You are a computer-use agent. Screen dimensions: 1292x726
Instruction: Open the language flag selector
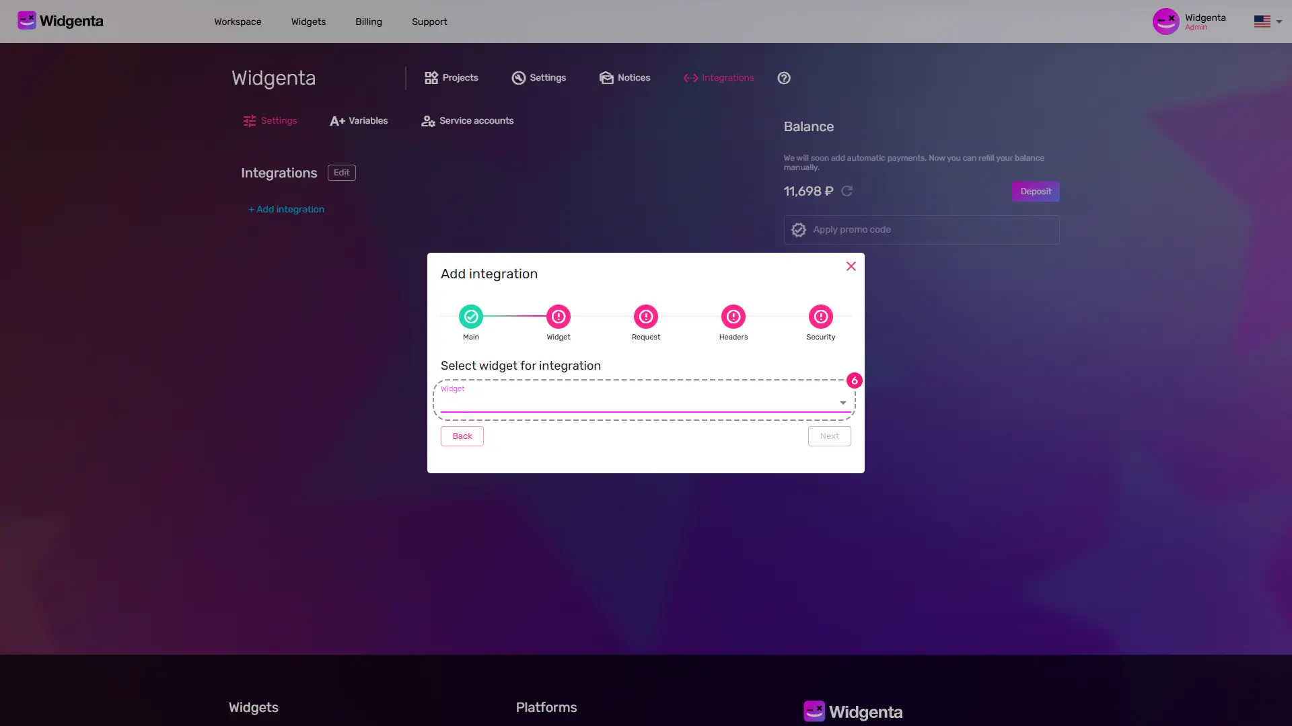[1264, 21]
